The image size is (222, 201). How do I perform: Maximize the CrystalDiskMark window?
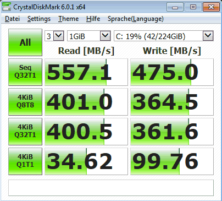pyautogui.click(x=193, y=7)
